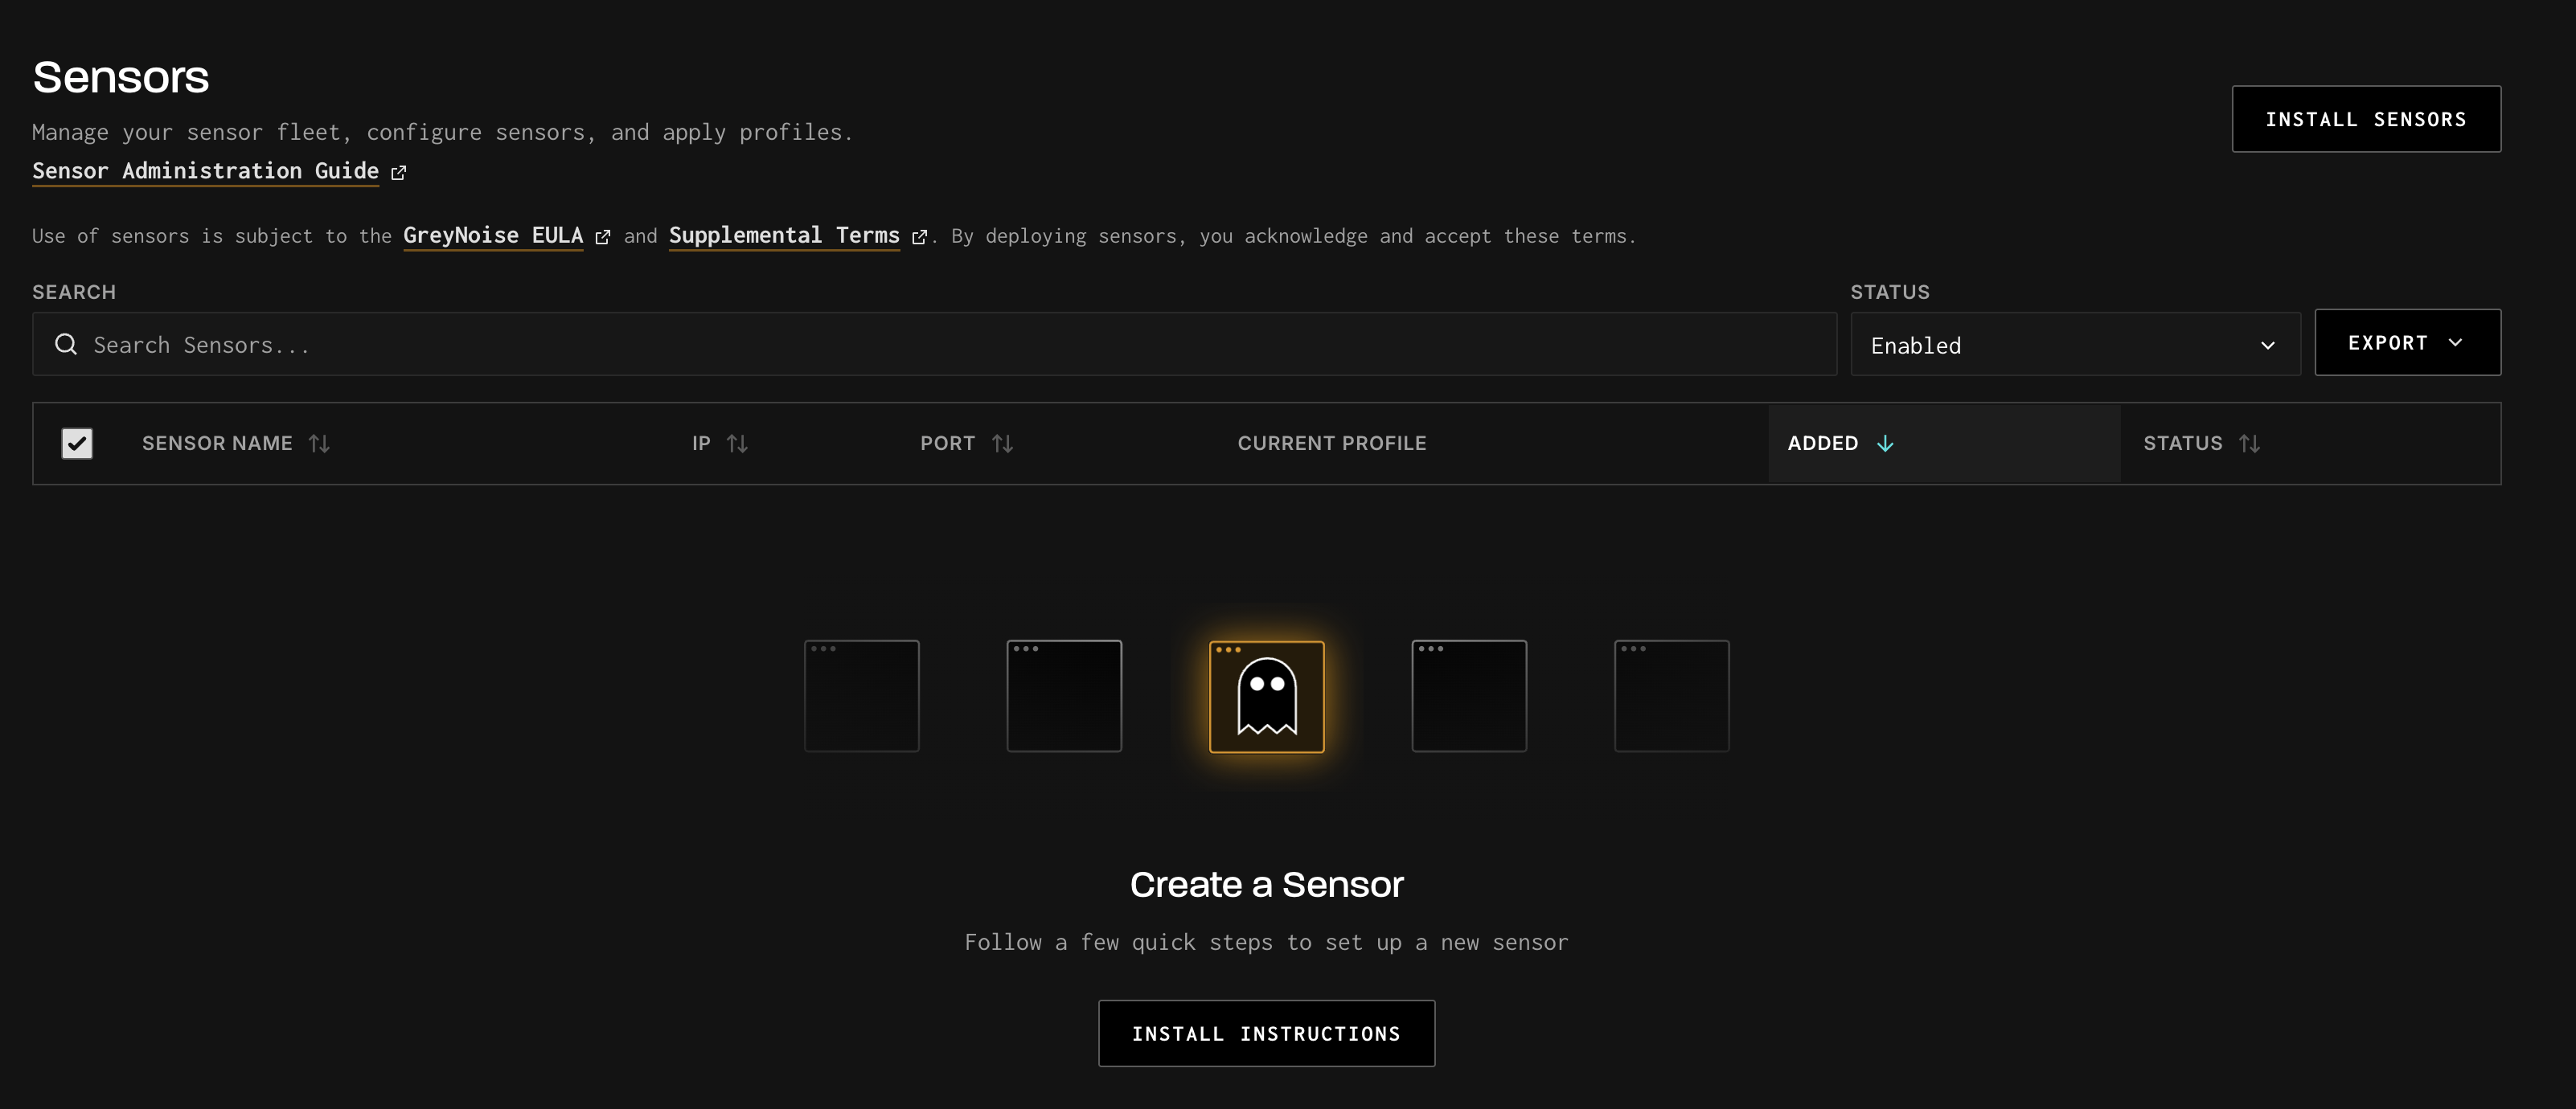The image size is (2576, 1109).
Task: Click the external link icon beside GreyNoise EULA
Action: coord(602,237)
